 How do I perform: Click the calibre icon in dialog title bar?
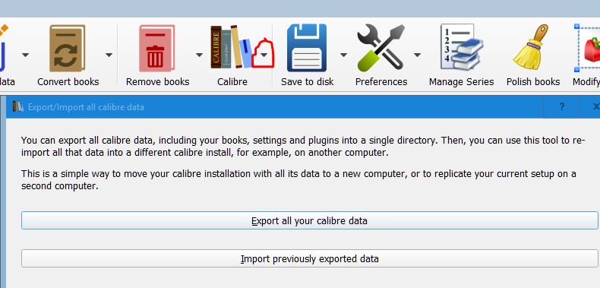pyautogui.click(x=18, y=106)
